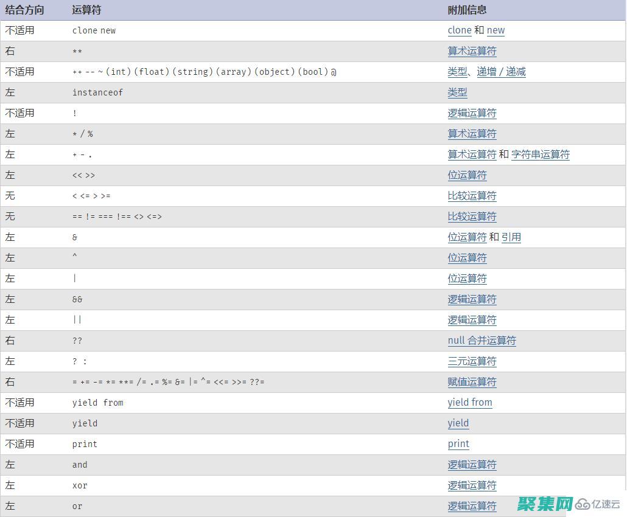This screenshot has width=627, height=517.
Task: Open the clone link in the clone new row
Action: click(x=460, y=30)
